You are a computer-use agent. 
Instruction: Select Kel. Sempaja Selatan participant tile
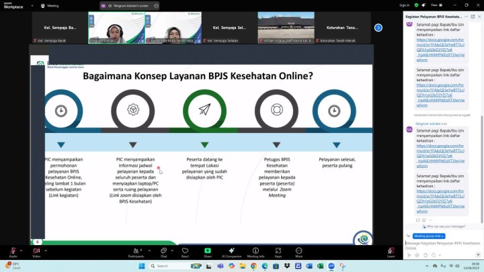coord(229,28)
